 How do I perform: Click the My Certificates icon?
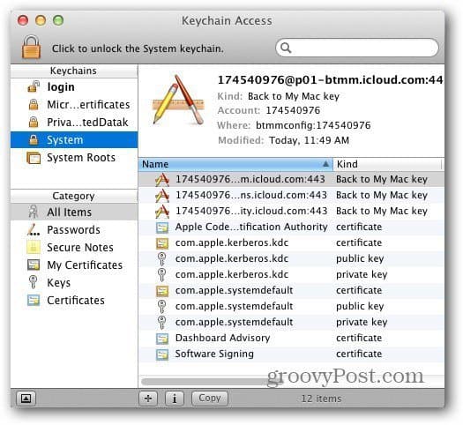click(x=34, y=265)
